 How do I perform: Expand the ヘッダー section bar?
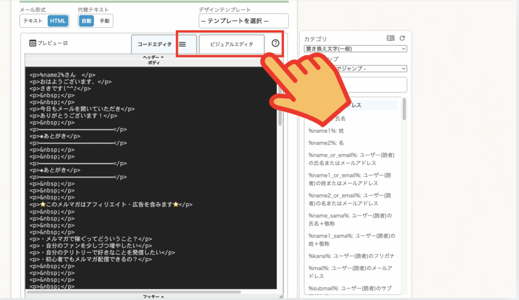click(152, 57)
